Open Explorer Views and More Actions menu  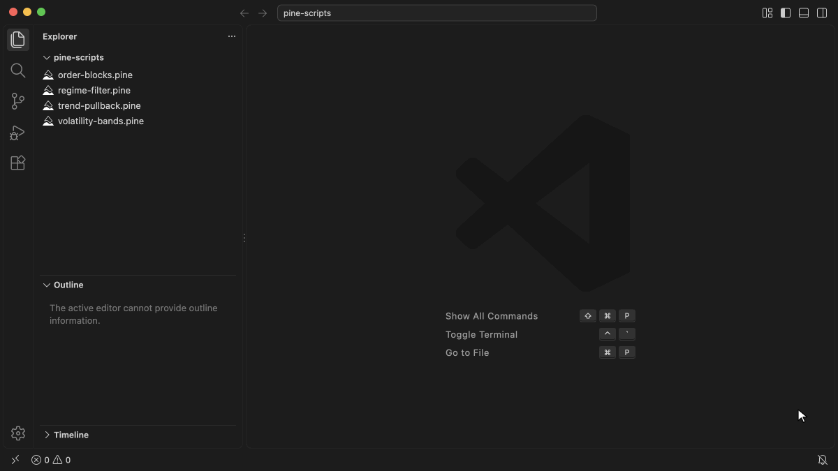[x=232, y=36]
